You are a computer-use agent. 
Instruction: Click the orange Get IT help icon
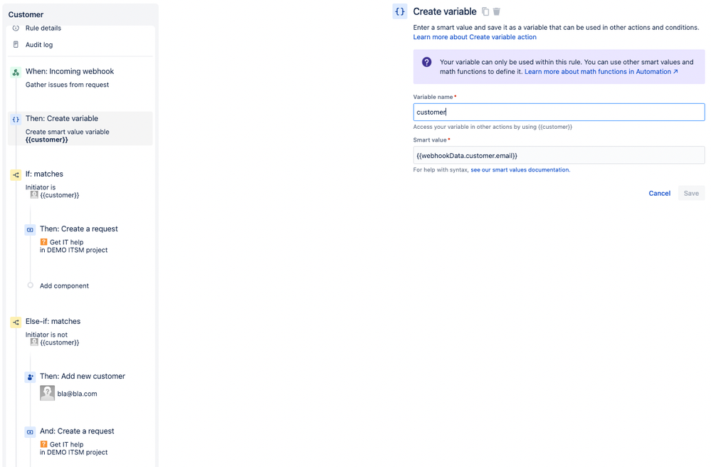44,242
